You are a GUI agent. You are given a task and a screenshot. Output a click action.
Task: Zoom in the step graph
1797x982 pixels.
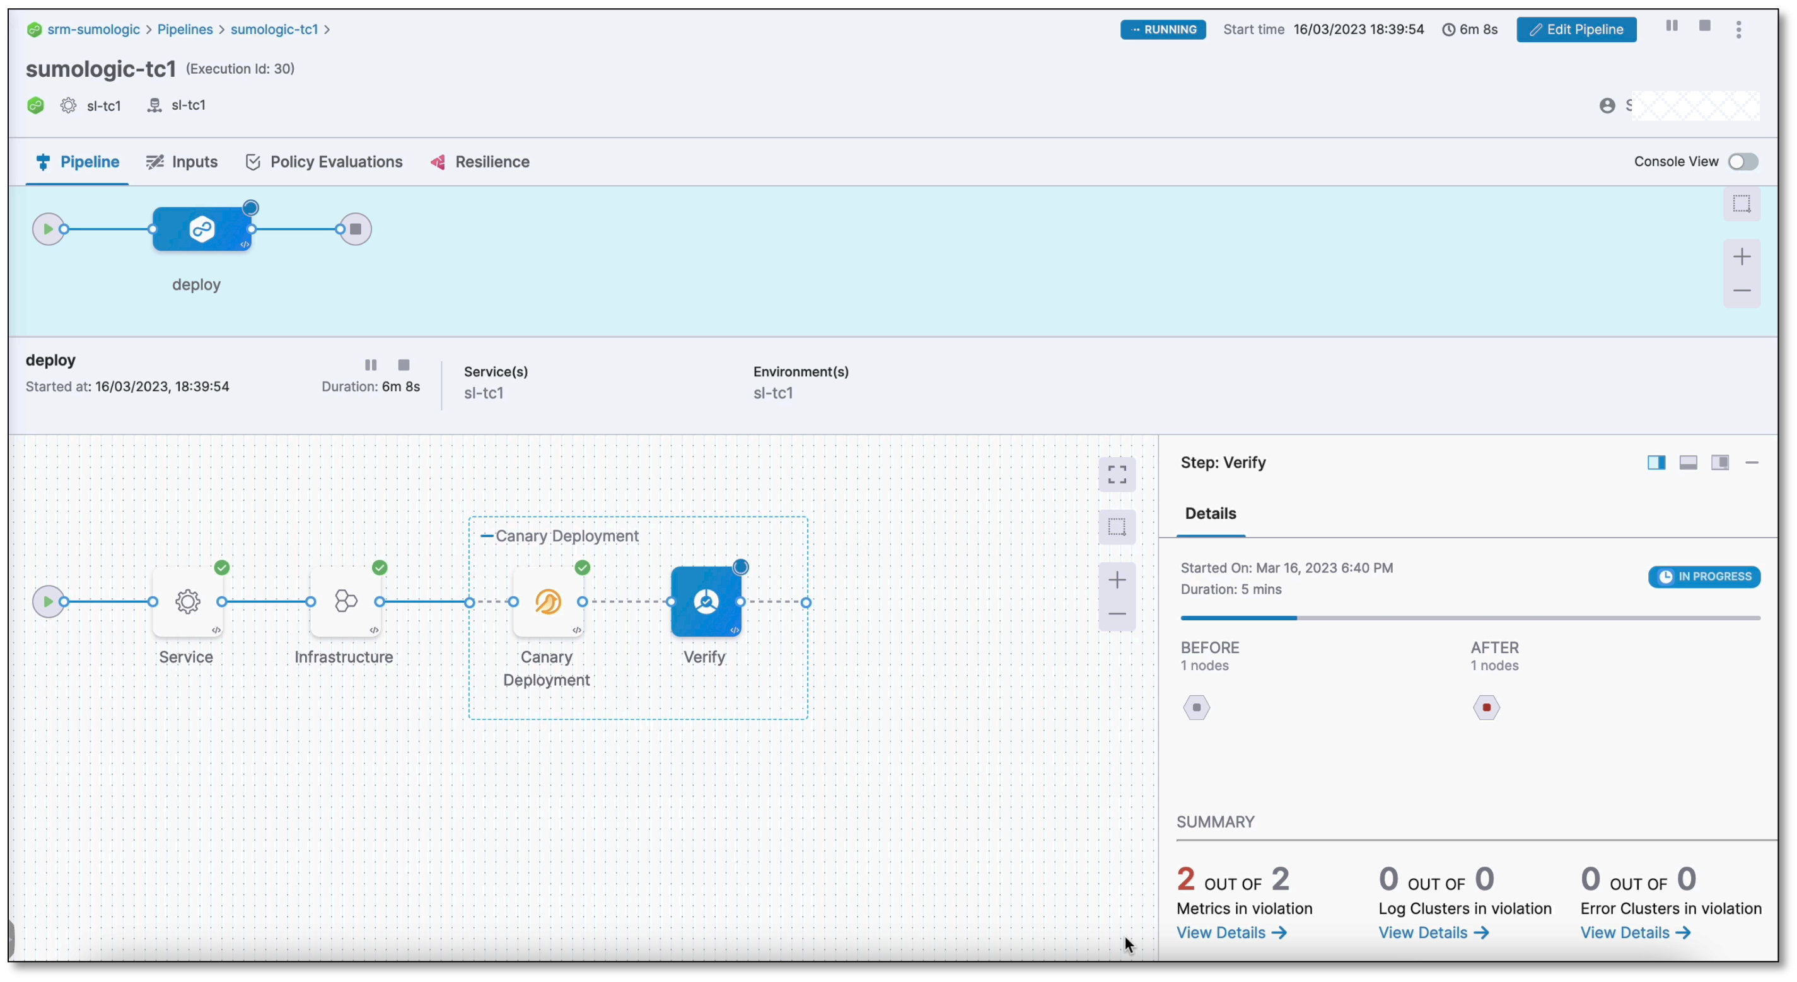pyautogui.click(x=1117, y=581)
